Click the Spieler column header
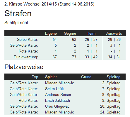Image resolution: width=130 pixels, height=117 pixels. (x=51, y=77)
